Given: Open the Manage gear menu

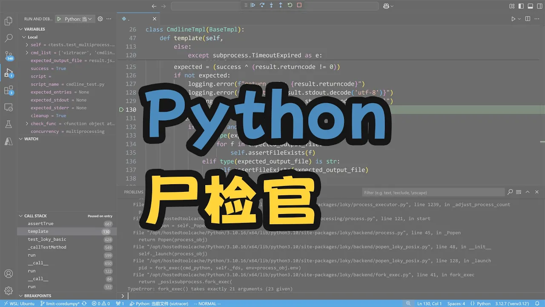Looking at the screenshot, I should pyautogui.click(x=8, y=291).
